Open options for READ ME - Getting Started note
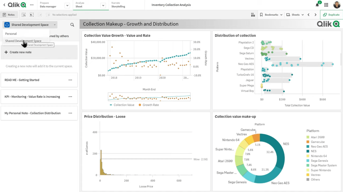This screenshot has width=343, height=192. pyautogui.click(x=70, y=80)
